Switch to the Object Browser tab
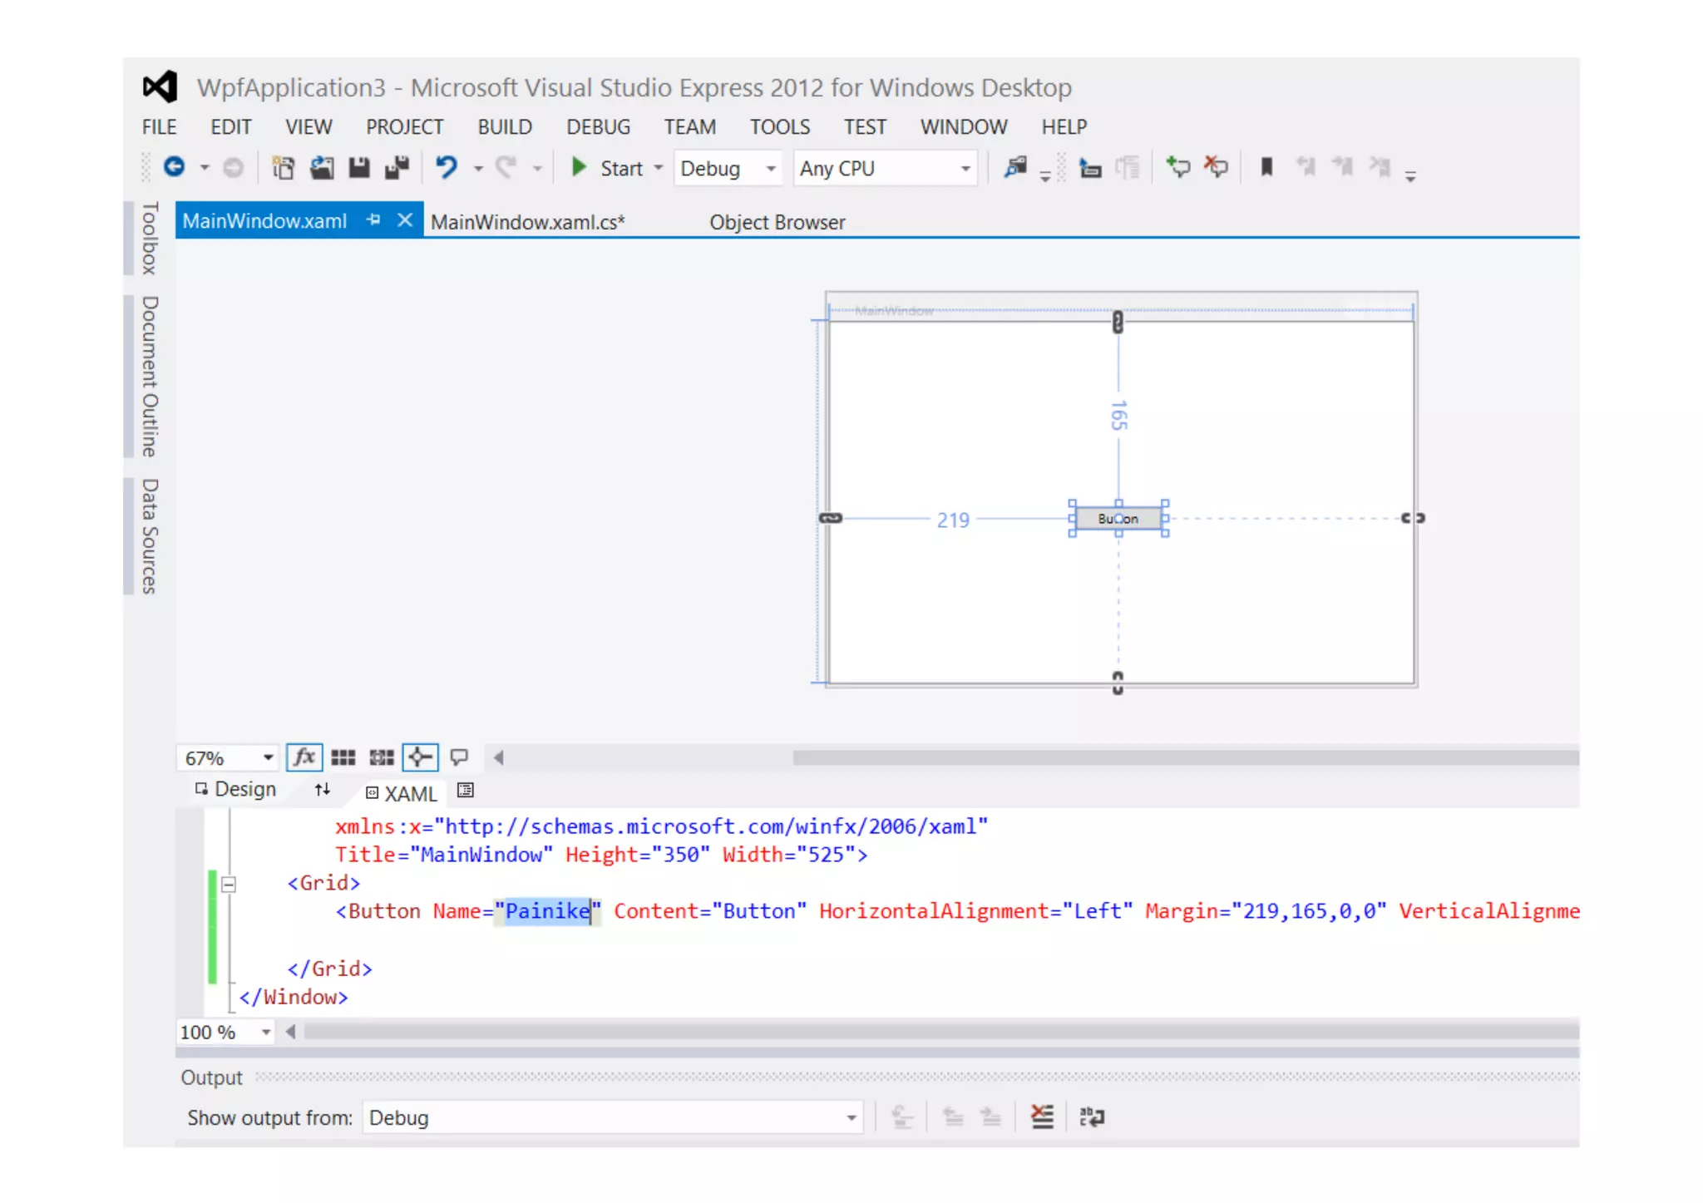Image resolution: width=1703 pixels, height=1203 pixels. pyautogui.click(x=777, y=222)
